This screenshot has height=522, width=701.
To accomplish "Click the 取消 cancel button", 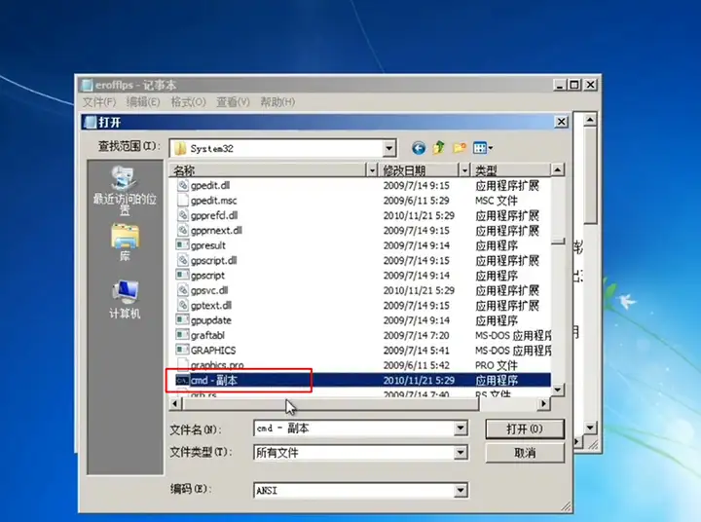I will [x=525, y=453].
